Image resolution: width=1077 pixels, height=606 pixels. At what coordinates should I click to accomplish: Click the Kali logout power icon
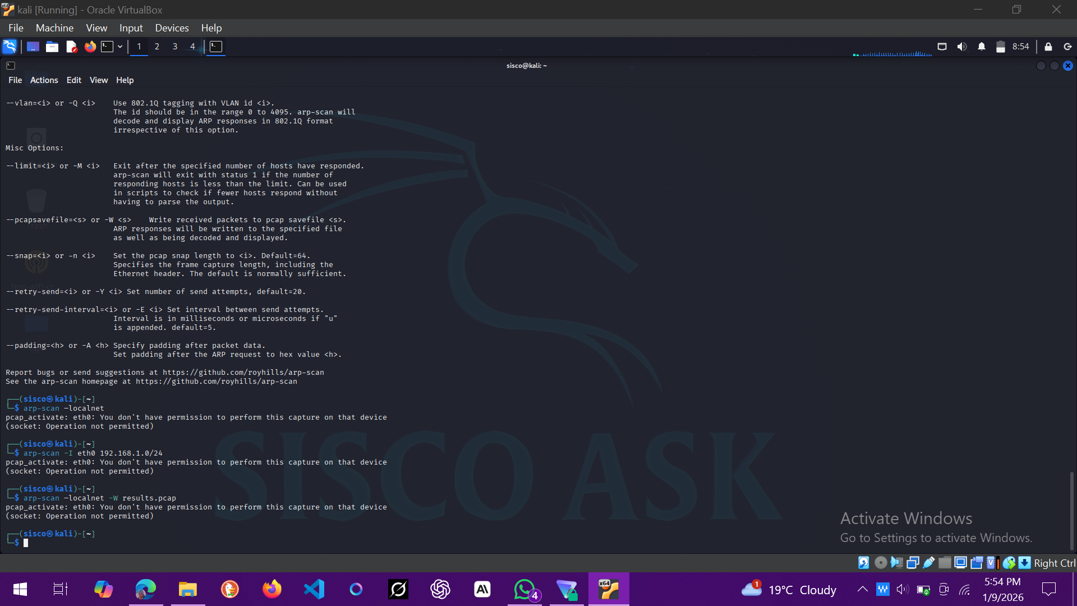coord(1067,47)
